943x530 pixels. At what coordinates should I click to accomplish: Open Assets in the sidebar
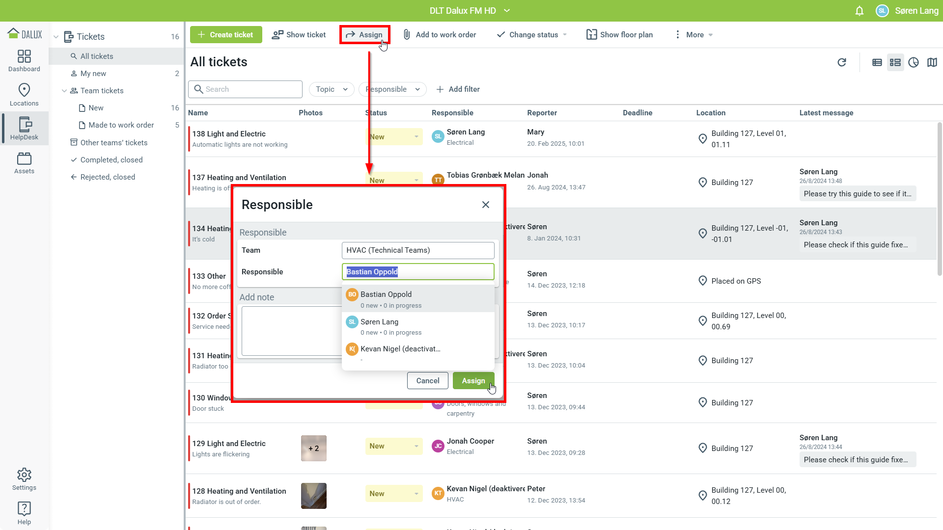(x=24, y=163)
